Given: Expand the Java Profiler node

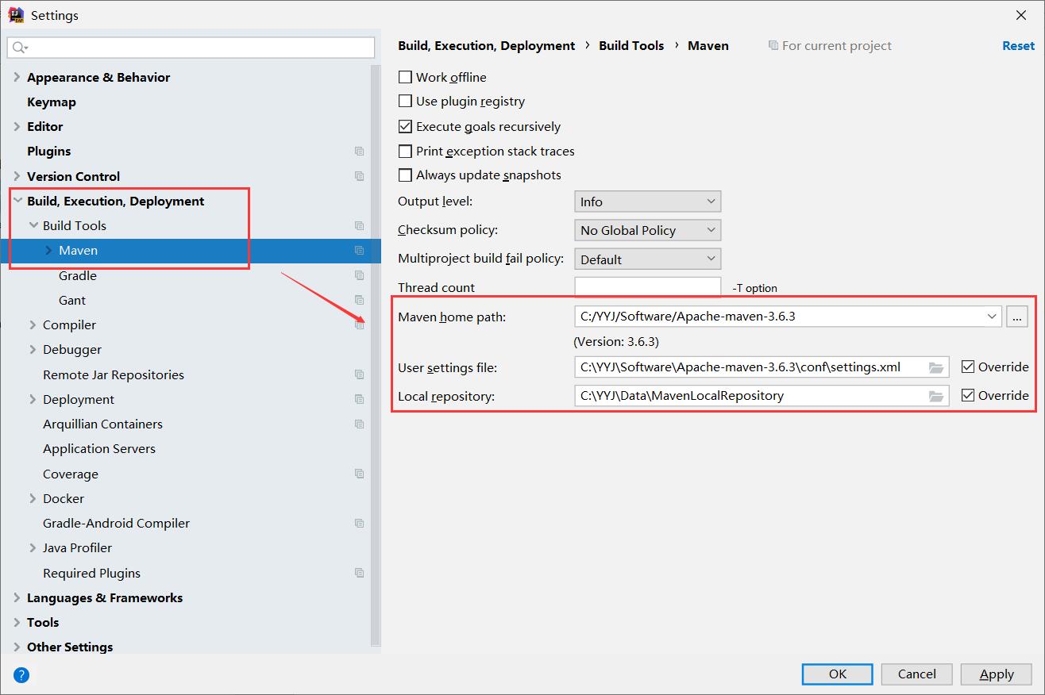Looking at the screenshot, I should [33, 547].
